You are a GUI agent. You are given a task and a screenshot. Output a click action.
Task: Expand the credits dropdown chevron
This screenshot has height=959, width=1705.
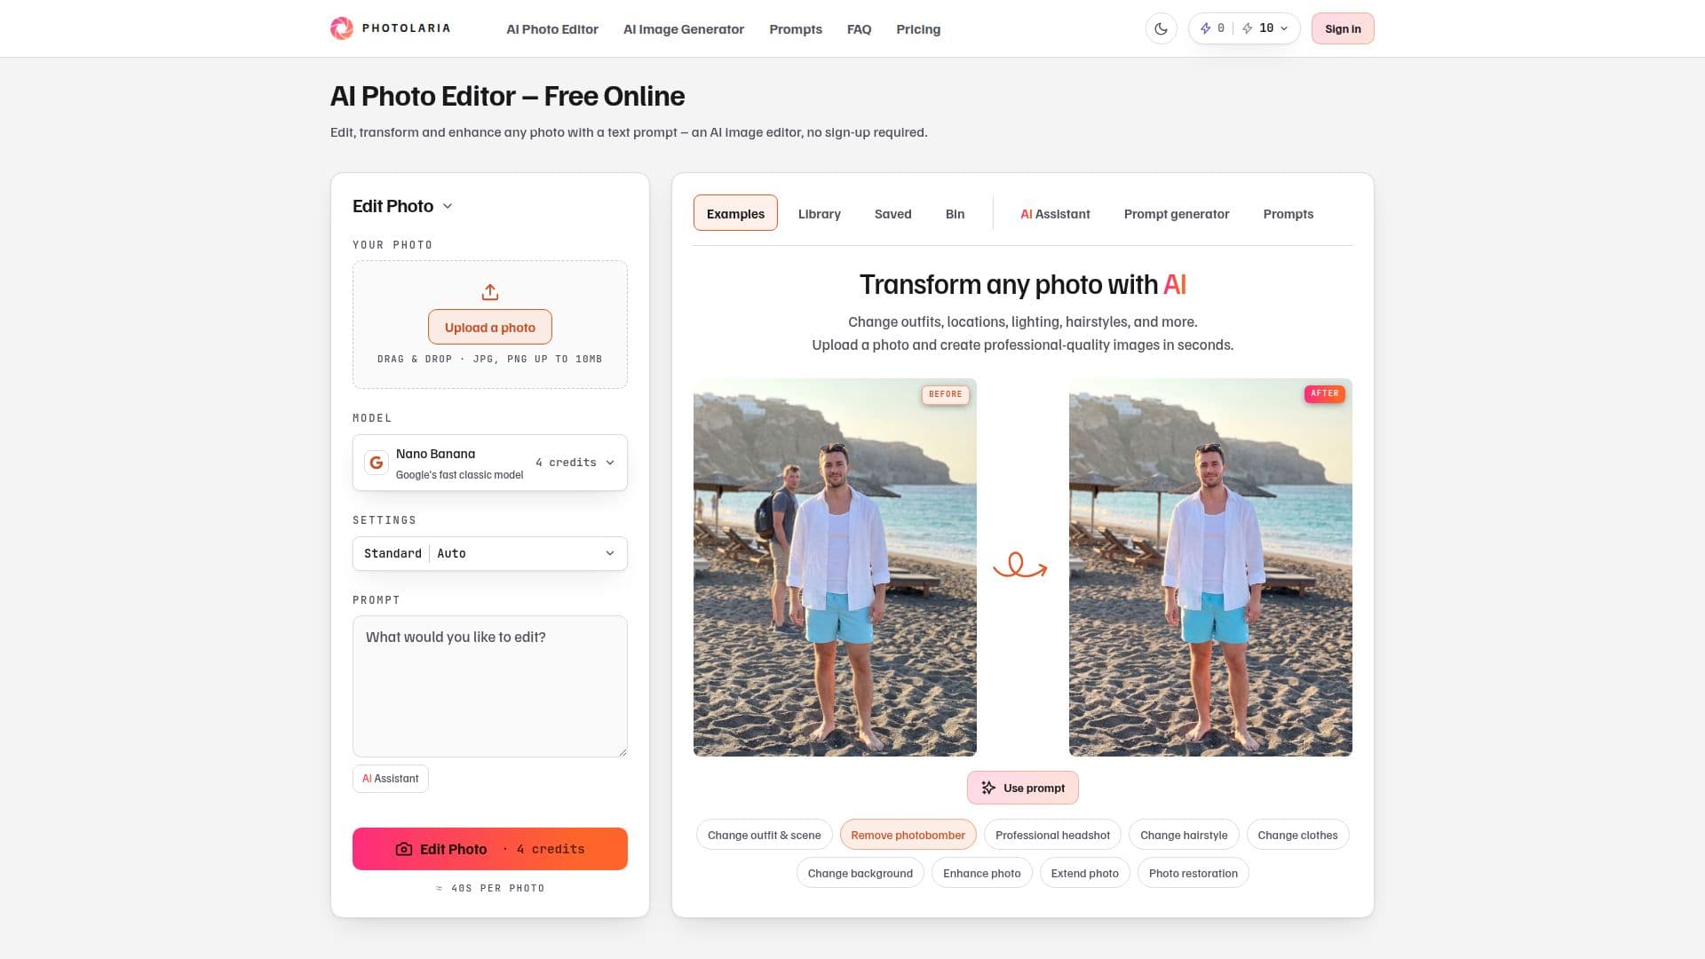[x=1284, y=28]
